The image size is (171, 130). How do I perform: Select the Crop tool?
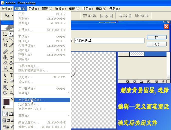click(5, 45)
